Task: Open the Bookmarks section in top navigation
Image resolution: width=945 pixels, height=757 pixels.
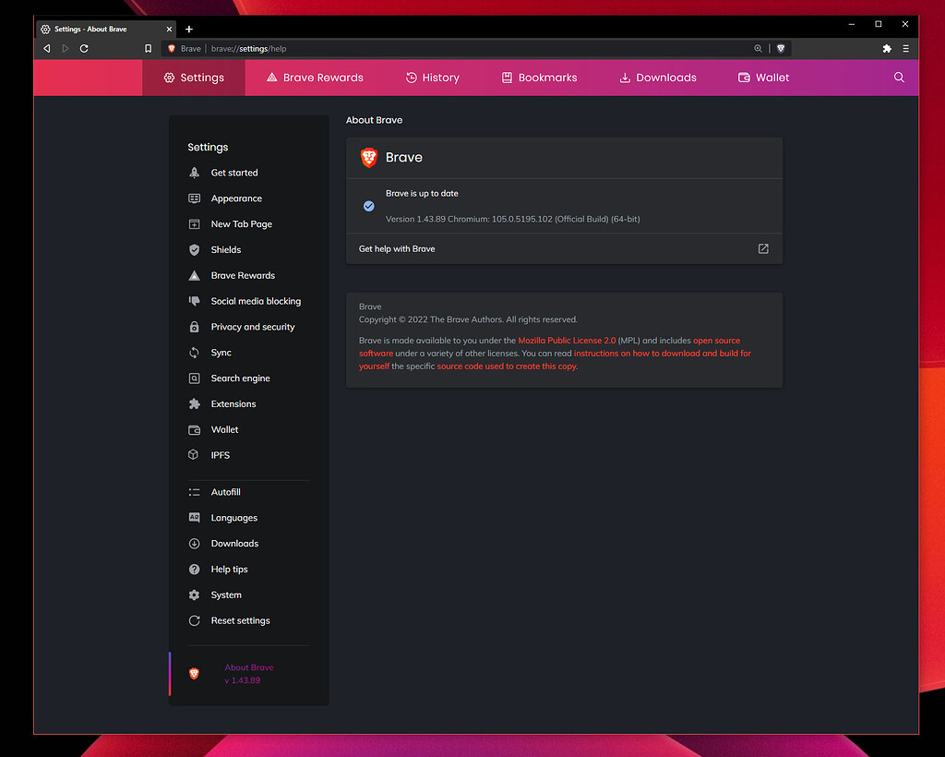Action: [x=539, y=78]
